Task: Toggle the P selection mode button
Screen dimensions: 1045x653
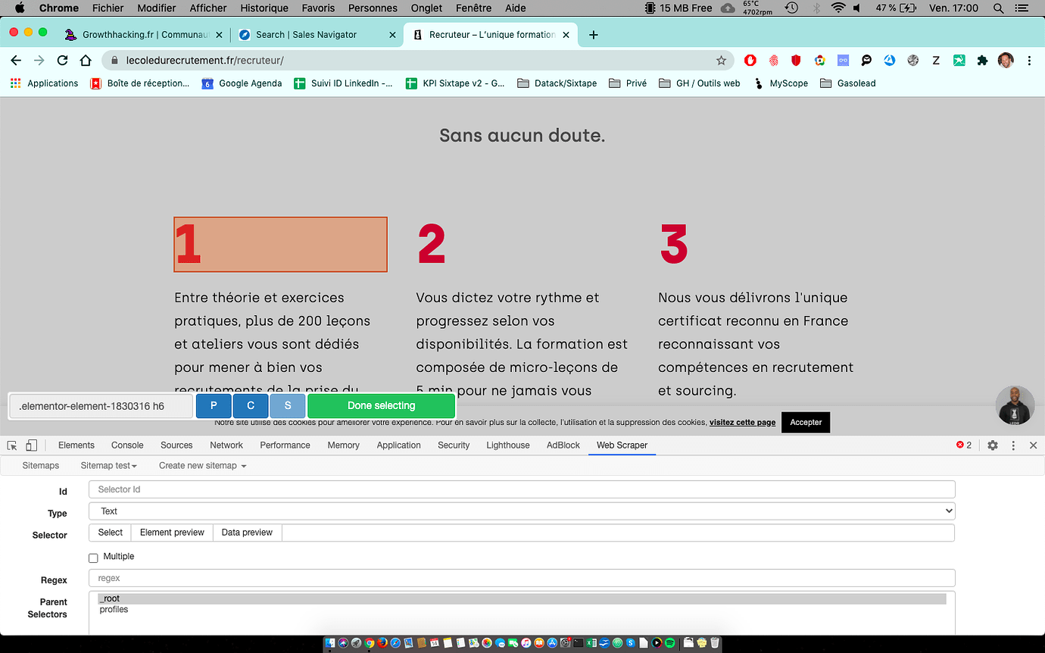Action: click(214, 406)
